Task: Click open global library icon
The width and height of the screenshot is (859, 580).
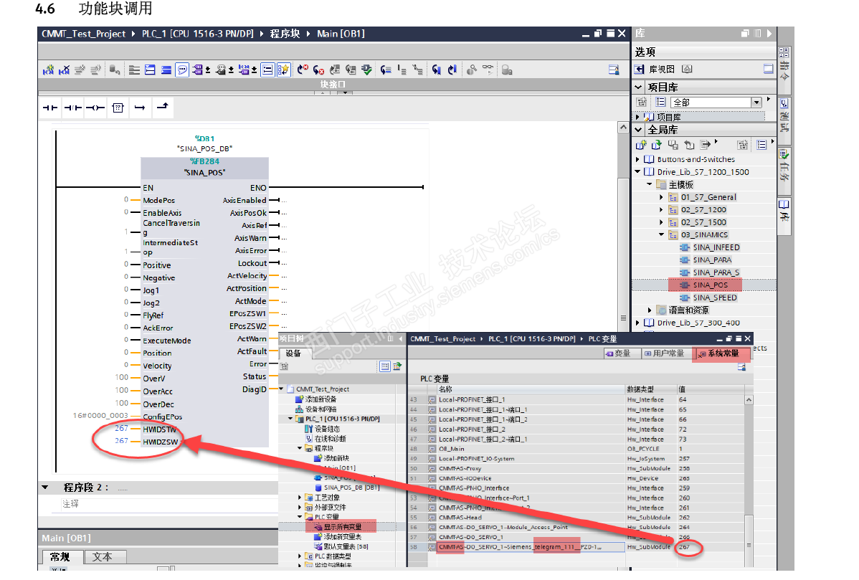Action: (x=656, y=145)
